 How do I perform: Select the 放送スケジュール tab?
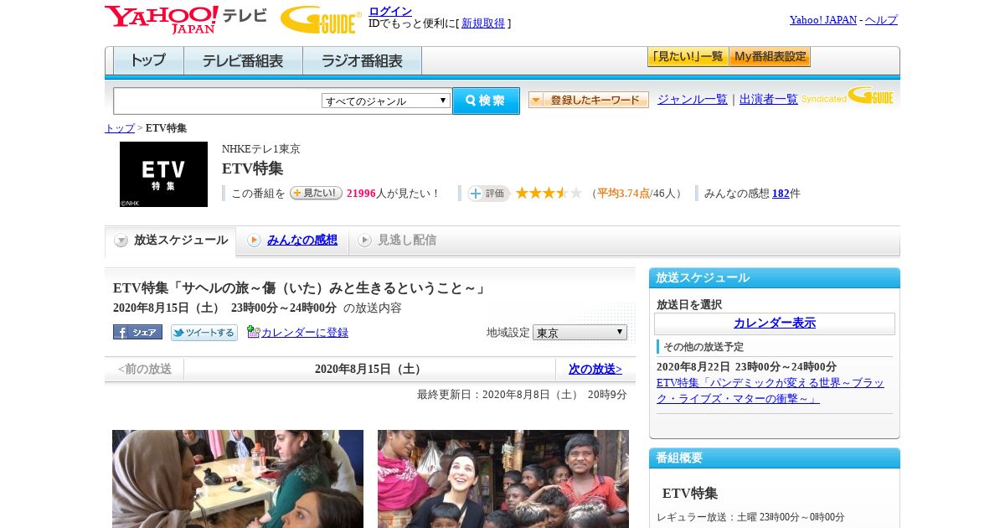pyautogui.click(x=171, y=241)
